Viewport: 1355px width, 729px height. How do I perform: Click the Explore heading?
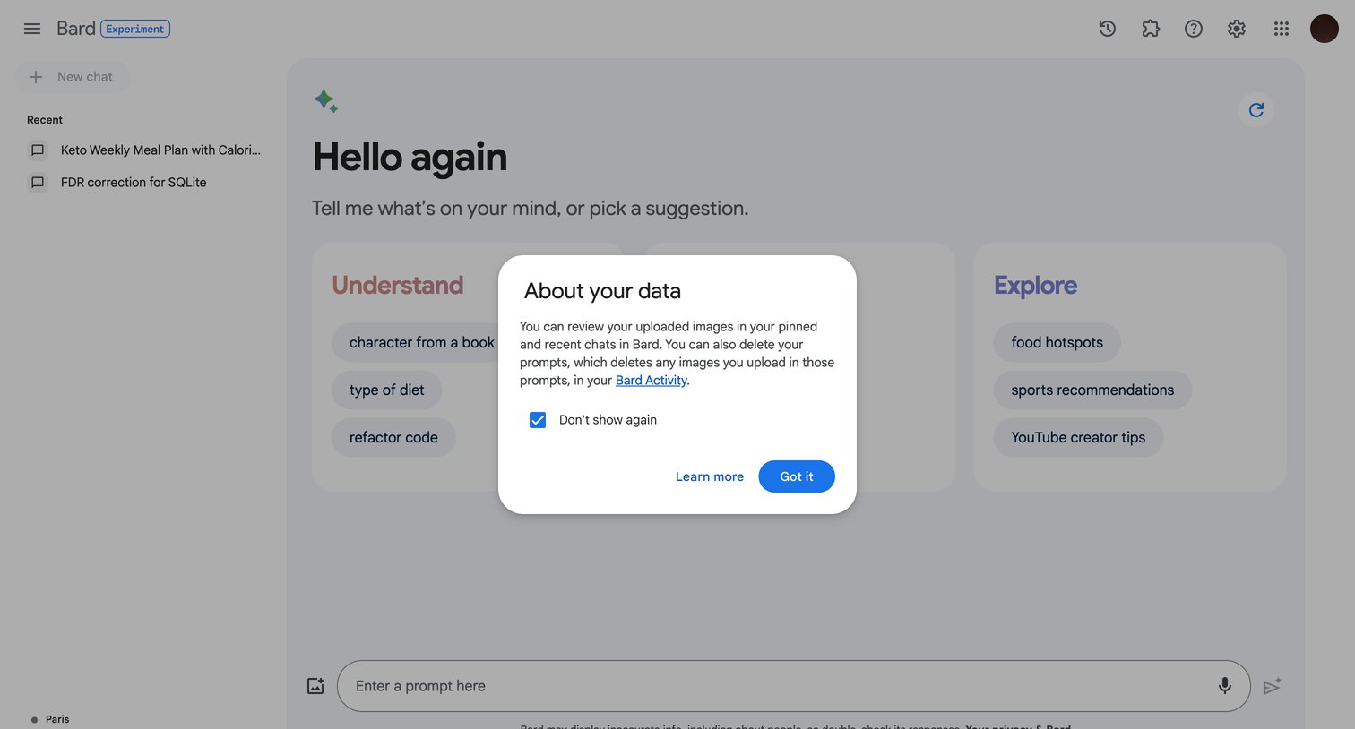(1036, 286)
